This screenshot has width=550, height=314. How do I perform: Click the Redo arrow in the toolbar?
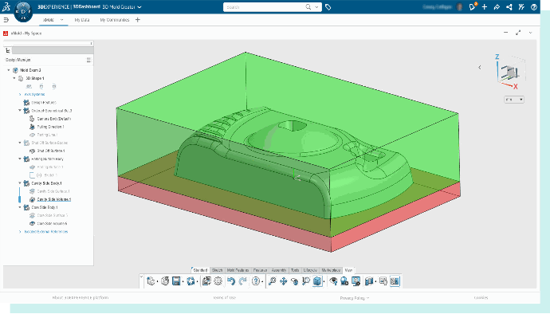(243, 281)
